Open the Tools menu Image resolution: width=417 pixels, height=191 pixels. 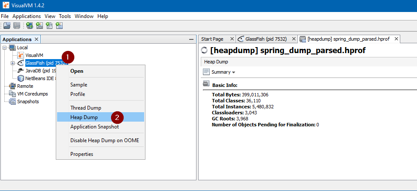(65, 16)
